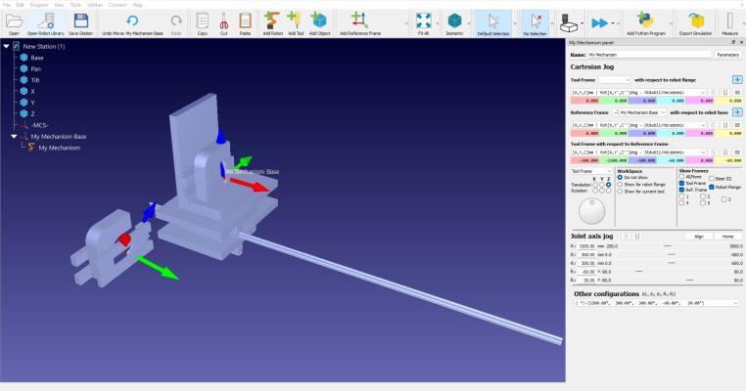
Task: Add Tool from the toolbar
Action: [296, 23]
